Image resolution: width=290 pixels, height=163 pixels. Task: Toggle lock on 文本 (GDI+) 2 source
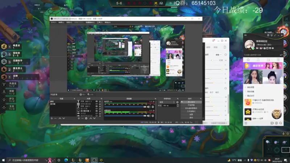tap(100, 101)
